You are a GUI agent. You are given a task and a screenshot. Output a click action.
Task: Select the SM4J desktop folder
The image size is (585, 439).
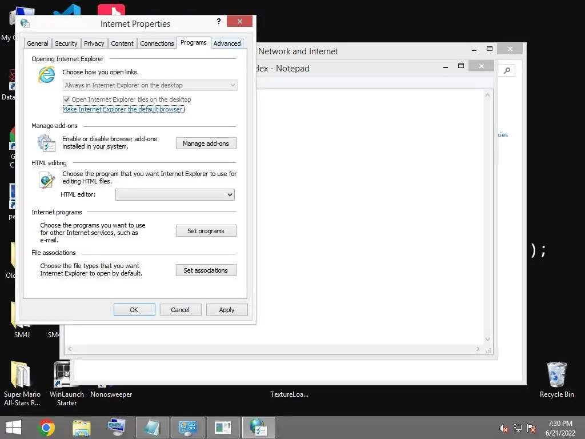pyautogui.click(x=22, y=335)
